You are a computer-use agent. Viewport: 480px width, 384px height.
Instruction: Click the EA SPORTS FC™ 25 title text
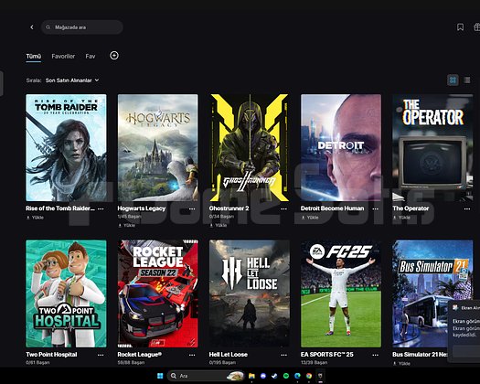(327, 355)
